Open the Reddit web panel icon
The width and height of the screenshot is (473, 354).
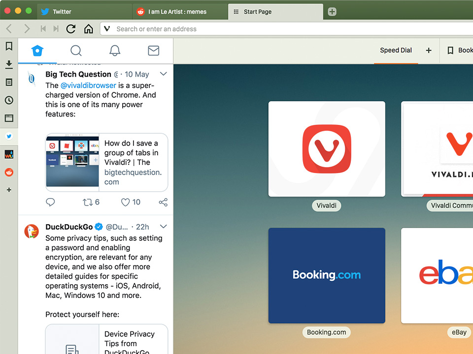(9, 172)
